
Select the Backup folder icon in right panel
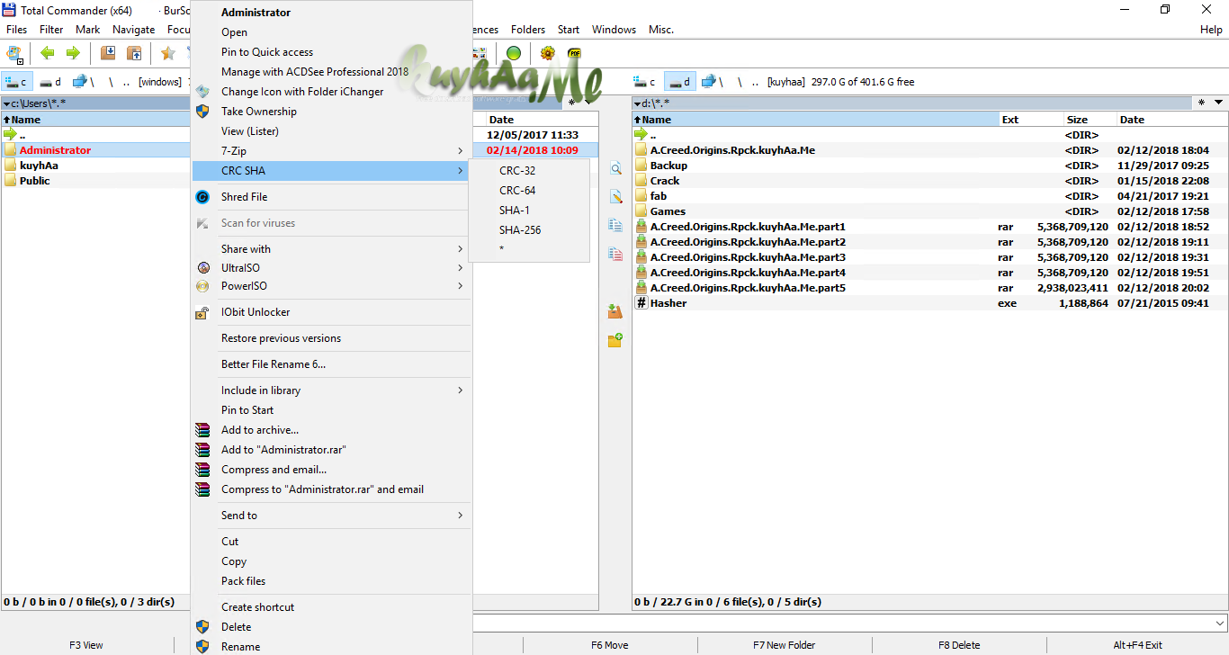[641, 166]
